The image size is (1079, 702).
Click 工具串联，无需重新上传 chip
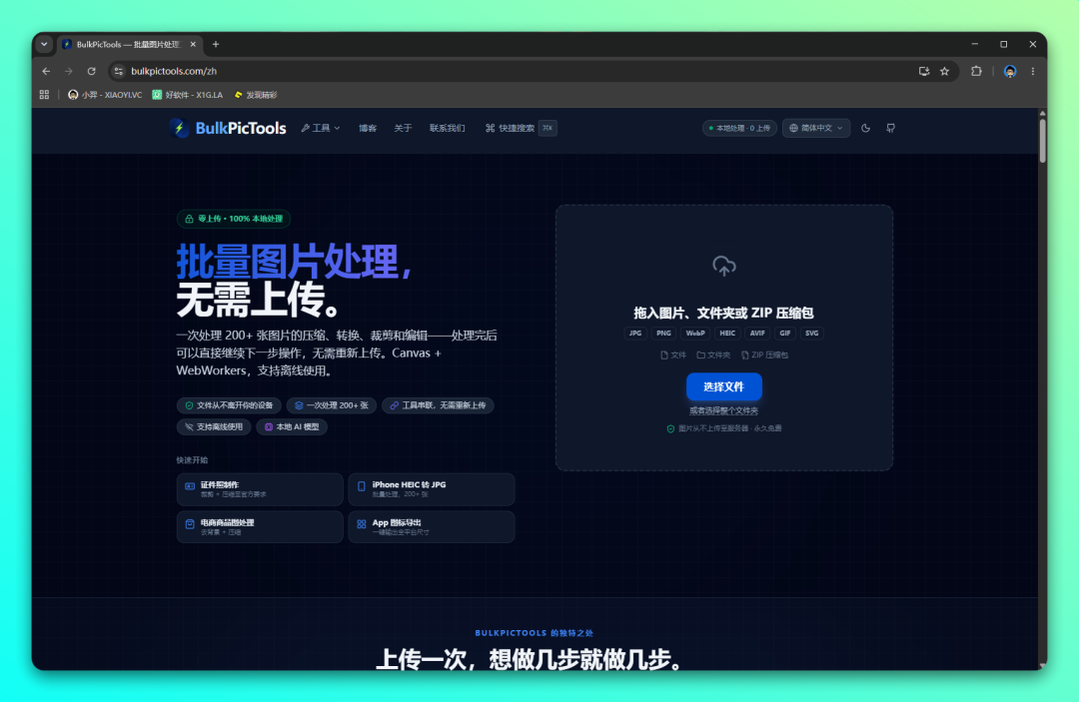pos(438,405)
